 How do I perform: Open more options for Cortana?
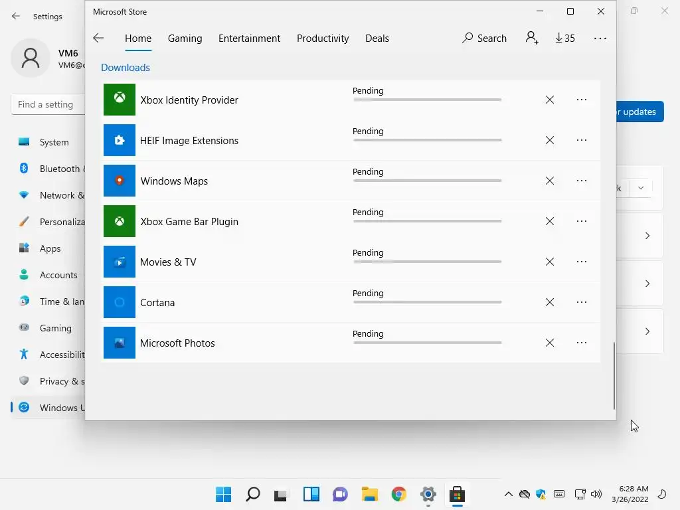click(x=582, y=302)
